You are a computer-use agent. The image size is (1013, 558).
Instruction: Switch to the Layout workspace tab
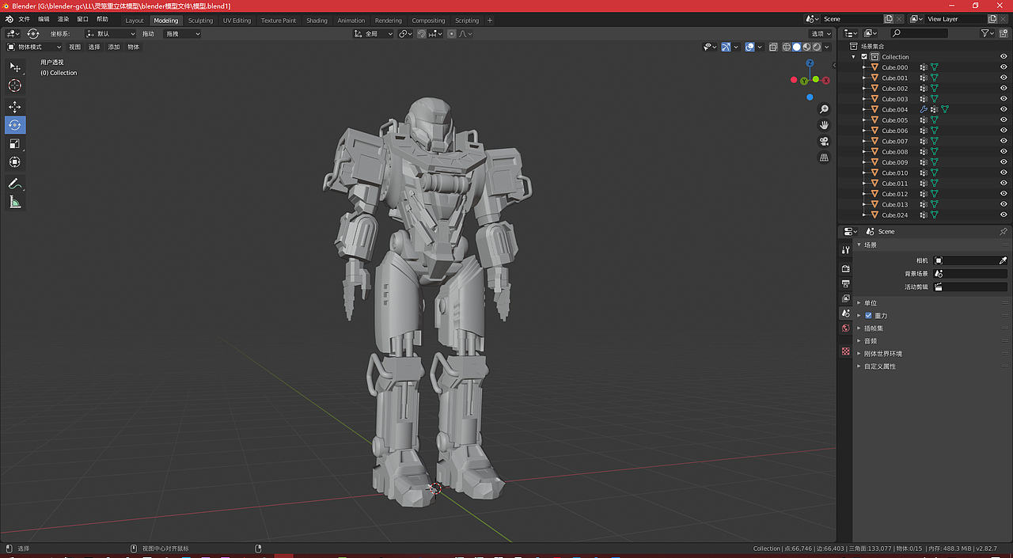(135, 20)
